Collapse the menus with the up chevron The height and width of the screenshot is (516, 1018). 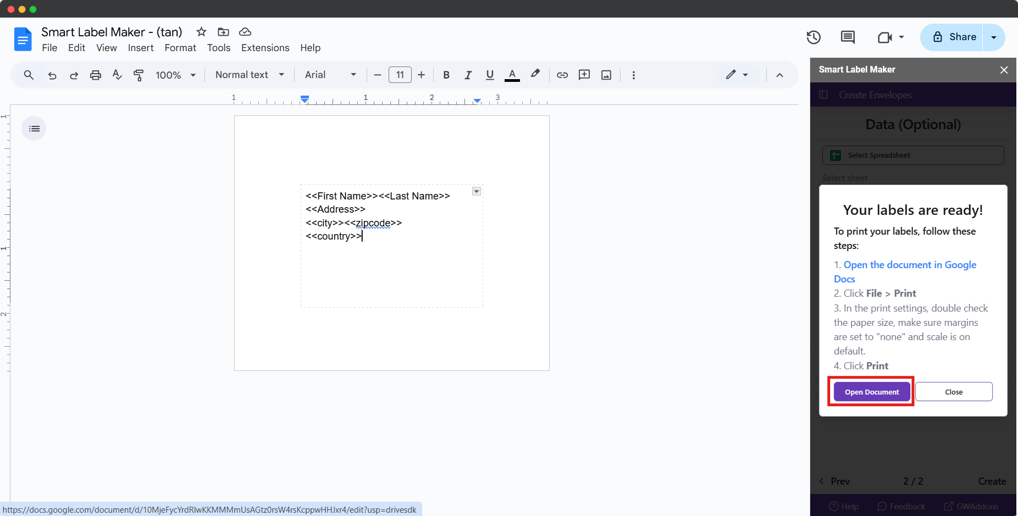click(779, 75)
